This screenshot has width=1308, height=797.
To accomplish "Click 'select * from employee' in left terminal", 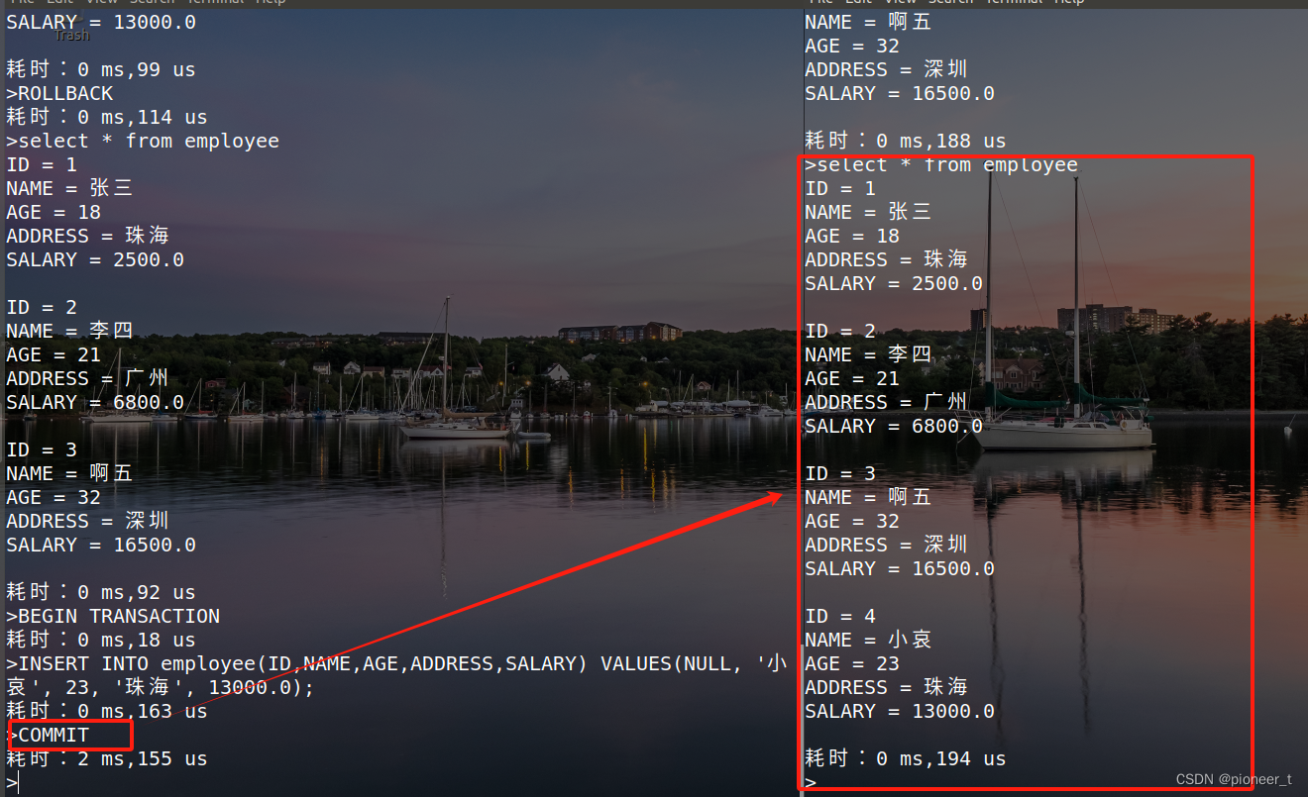I will tap(143, 142).
